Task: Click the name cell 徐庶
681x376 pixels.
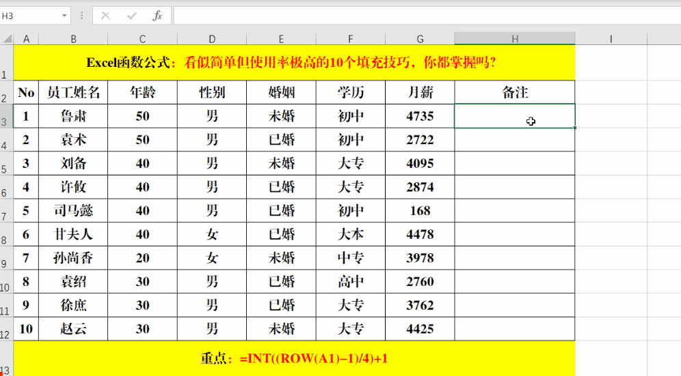Action: pyautogui.click(x=73, y=305)
